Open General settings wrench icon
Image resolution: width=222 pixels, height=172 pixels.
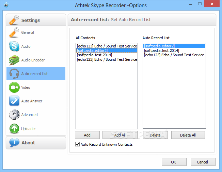(14, 32)
